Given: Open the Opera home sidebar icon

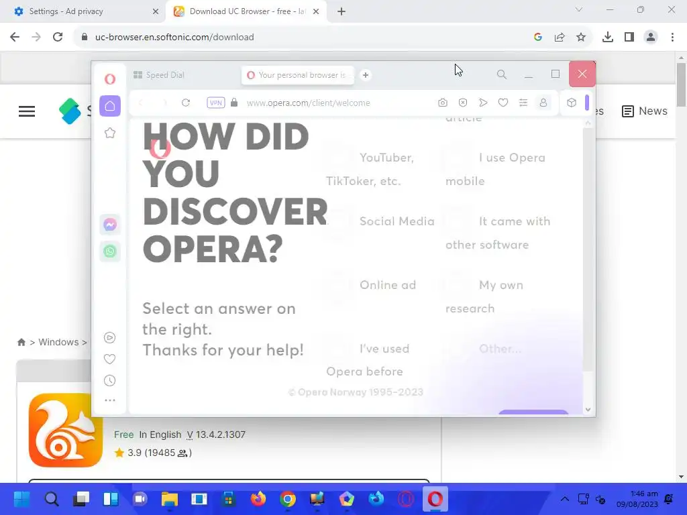Looking at the screenshot, I should [x=110, y=106].
